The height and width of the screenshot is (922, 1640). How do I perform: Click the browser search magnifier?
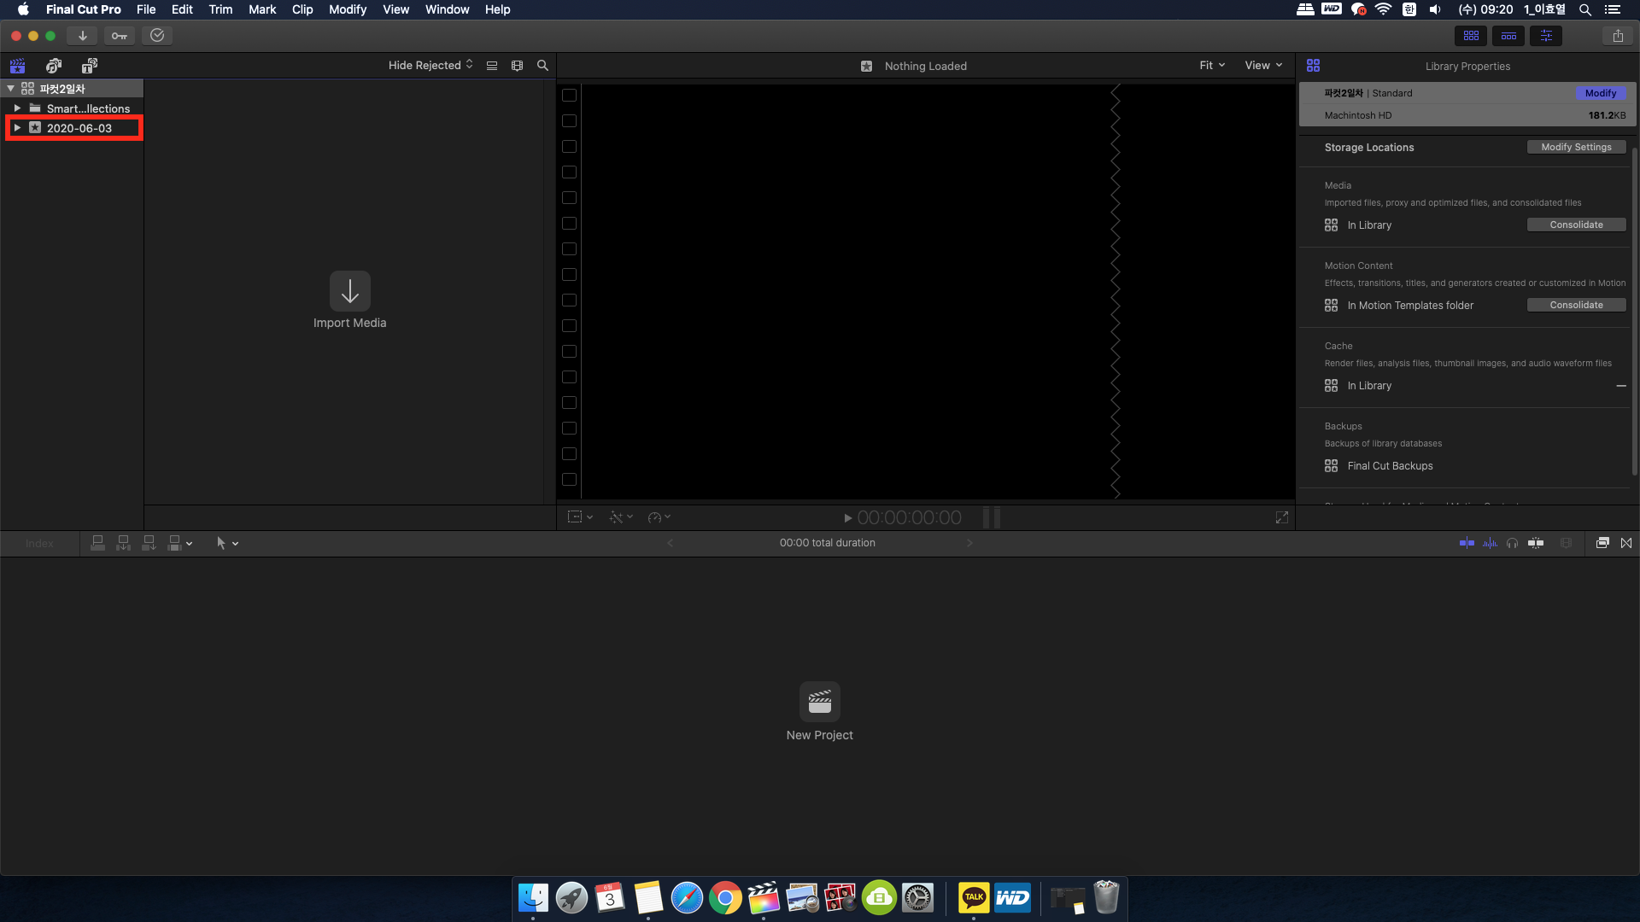pyautogui.click(x=542, y=66)
